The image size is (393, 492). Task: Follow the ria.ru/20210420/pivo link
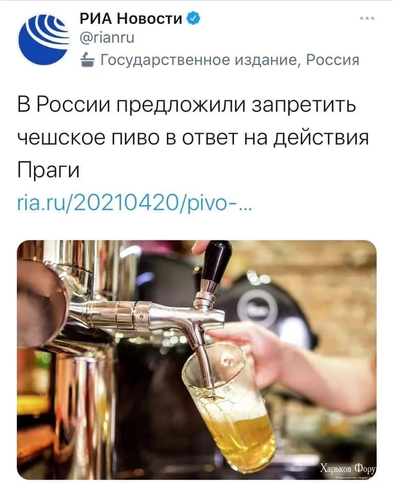point(134,205)
